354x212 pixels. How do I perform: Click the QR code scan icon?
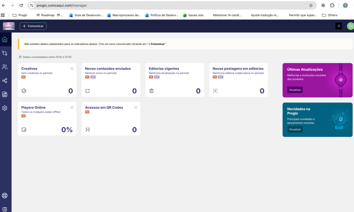[x=88, y=130]
